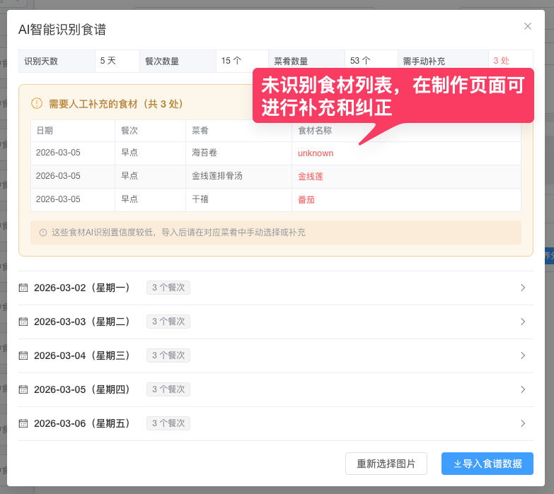The height and width of the screenshot is (494, 554).
Task: Expand the 2026-03-02 (星期一) row chevron
Action: [523, 288]
